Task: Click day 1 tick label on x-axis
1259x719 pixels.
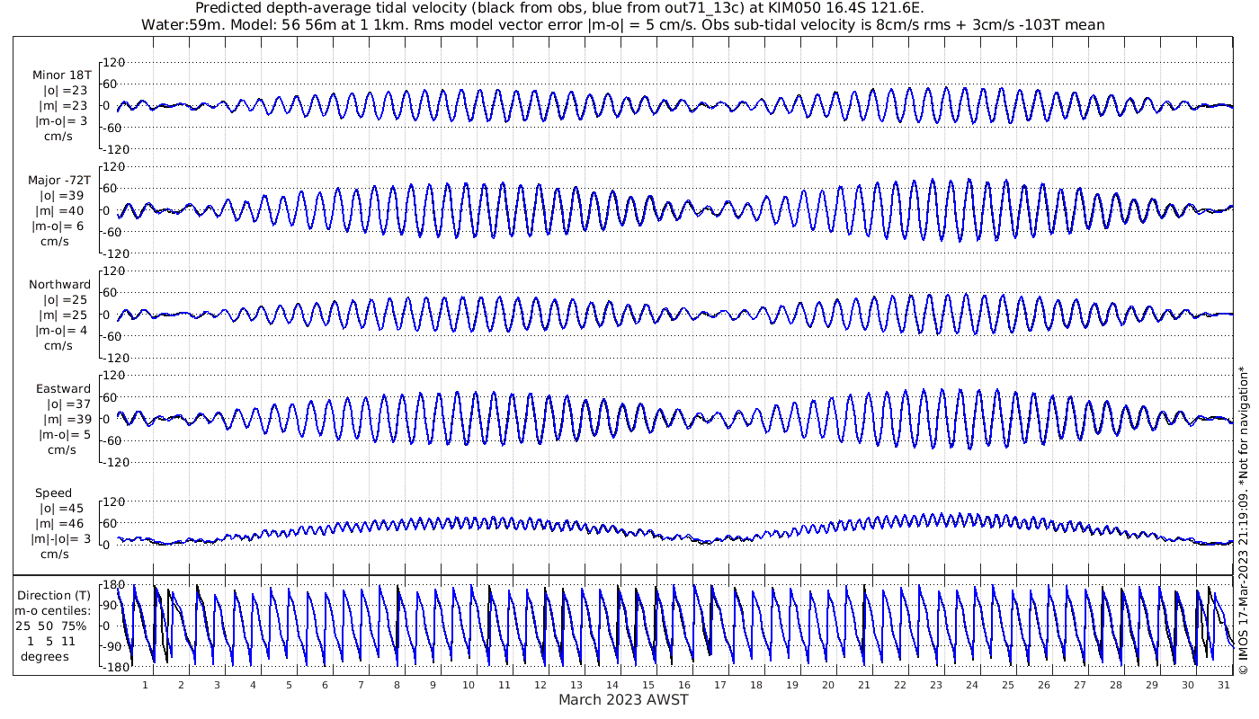Action: tap(145, 685)
